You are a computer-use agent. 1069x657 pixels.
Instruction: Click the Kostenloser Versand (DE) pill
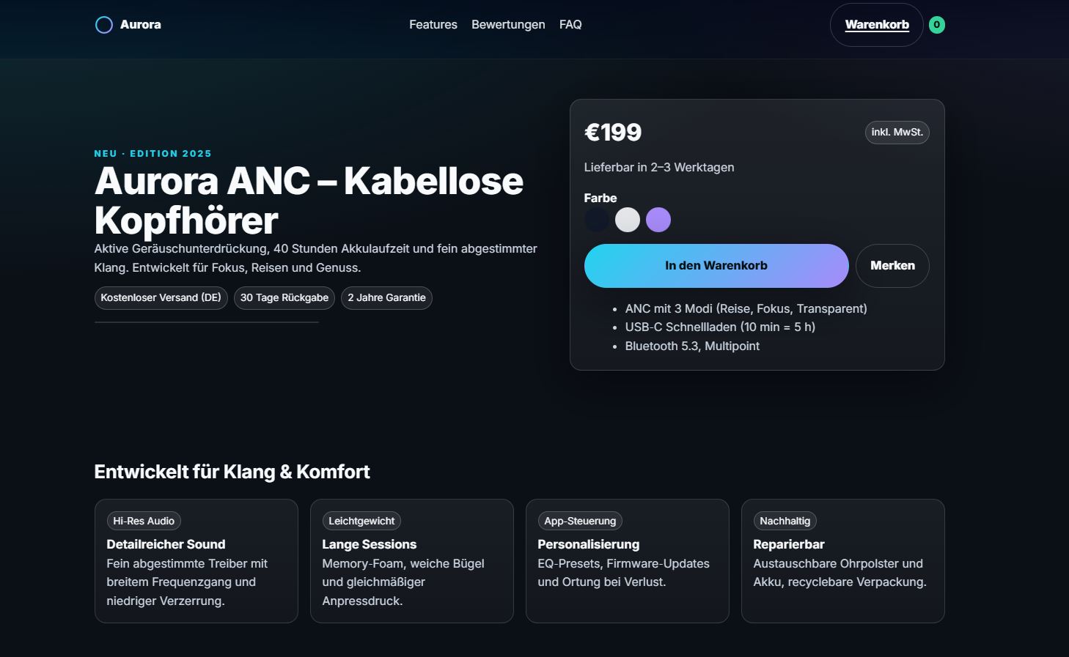[x=161, y=298]
